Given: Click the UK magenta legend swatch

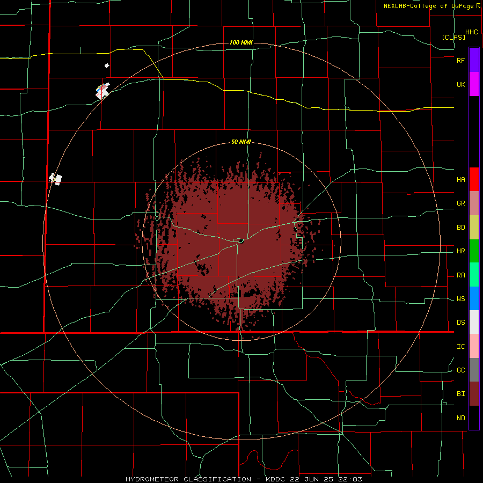Looking at the screenshot, I should tap(474, 84).
